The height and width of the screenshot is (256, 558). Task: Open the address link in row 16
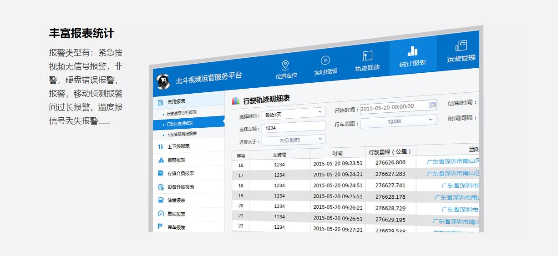point(453,161)
